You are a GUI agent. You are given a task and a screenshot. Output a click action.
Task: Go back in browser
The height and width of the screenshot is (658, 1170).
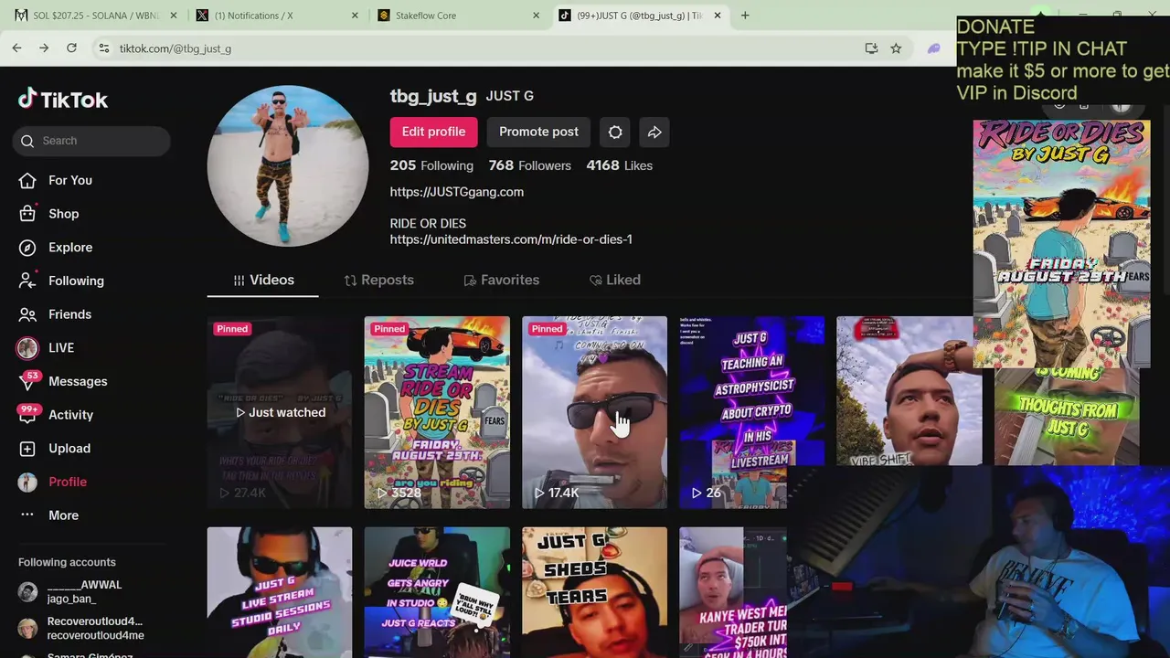click(16, 48)
